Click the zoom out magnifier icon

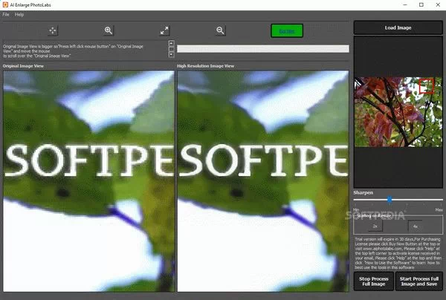click(220, 30)
